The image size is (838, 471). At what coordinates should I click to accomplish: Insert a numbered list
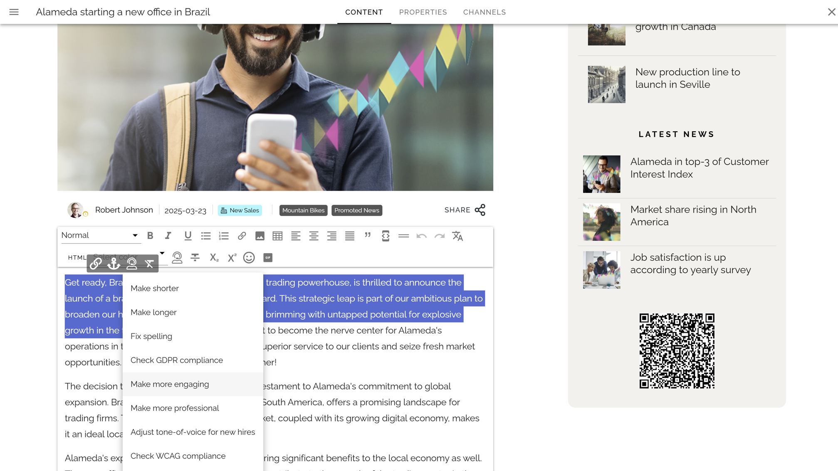coord(224,236)
